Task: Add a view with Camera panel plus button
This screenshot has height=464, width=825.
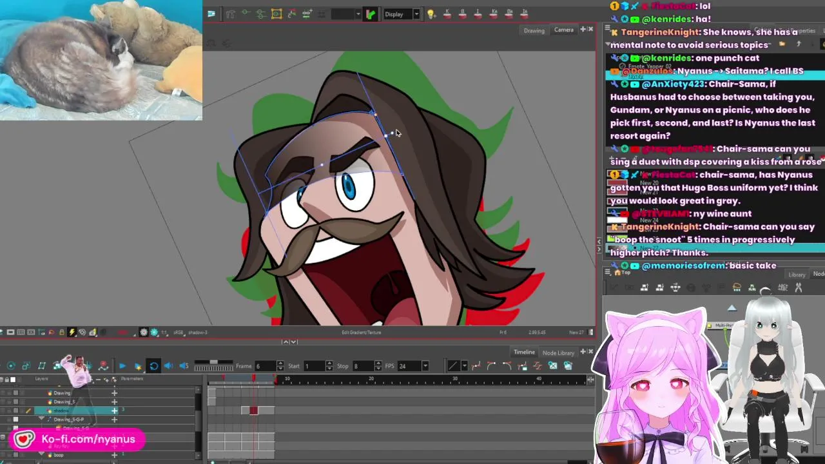Action: click(583, 30)
